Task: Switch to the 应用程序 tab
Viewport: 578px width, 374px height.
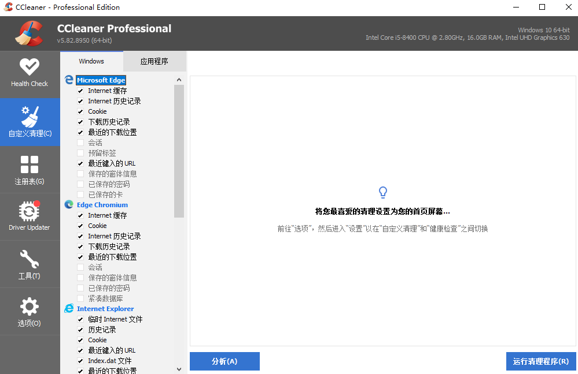Action: click(x=154, y=61)
